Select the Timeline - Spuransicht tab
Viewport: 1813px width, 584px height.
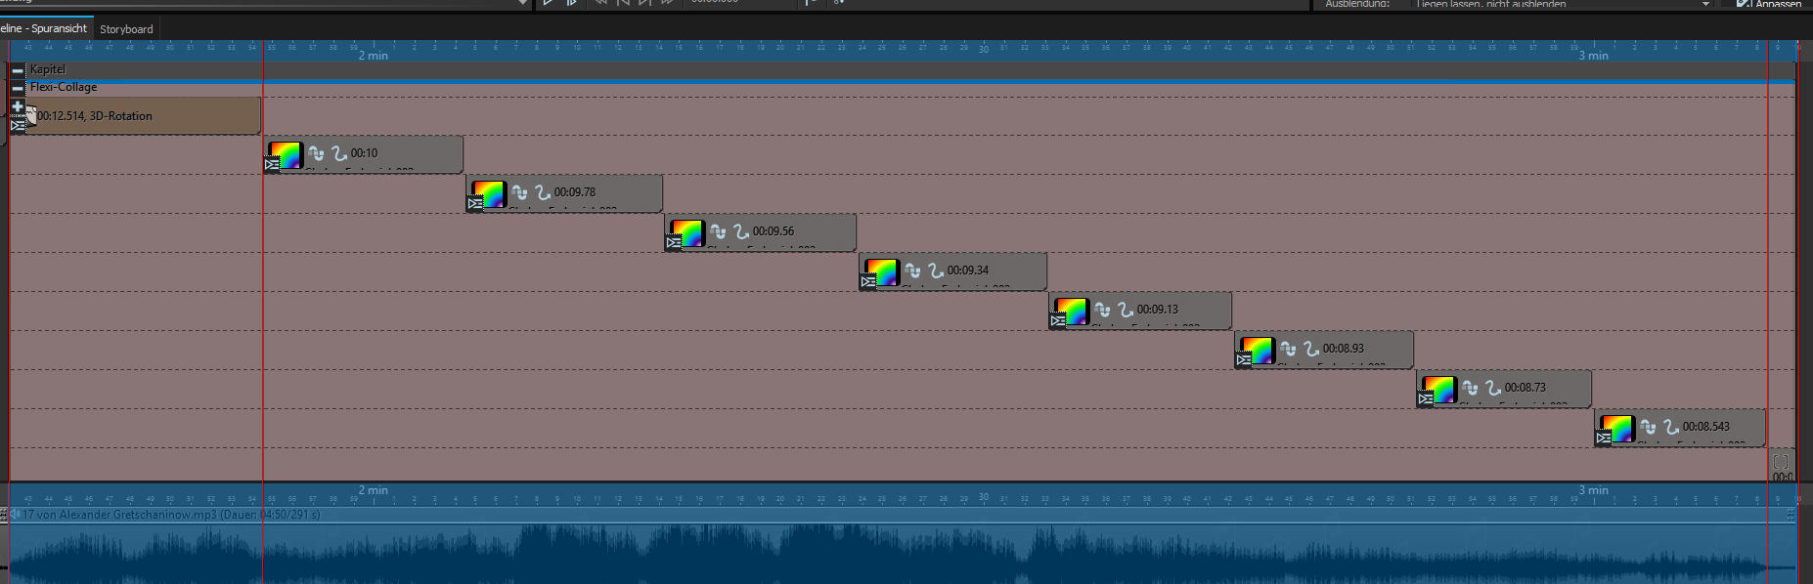(44, 28)
